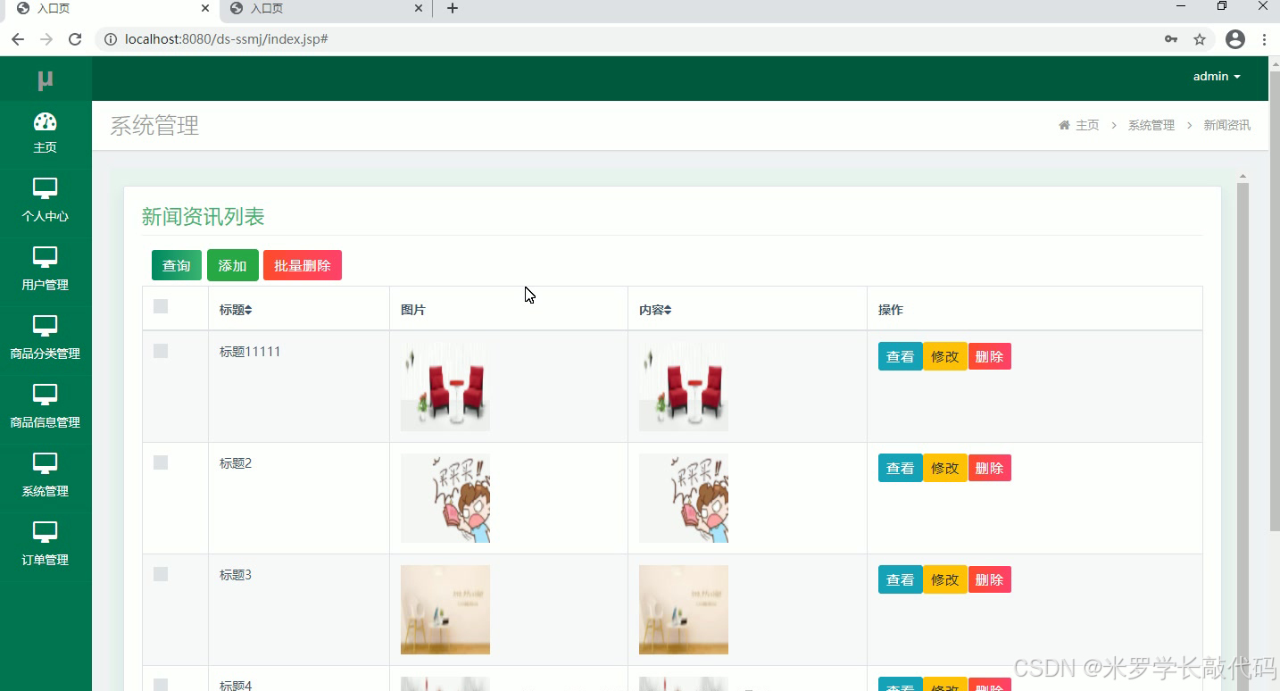Click the 新闻资讯列表 heading
1280x691 pixels.
(x=204, y=217)
